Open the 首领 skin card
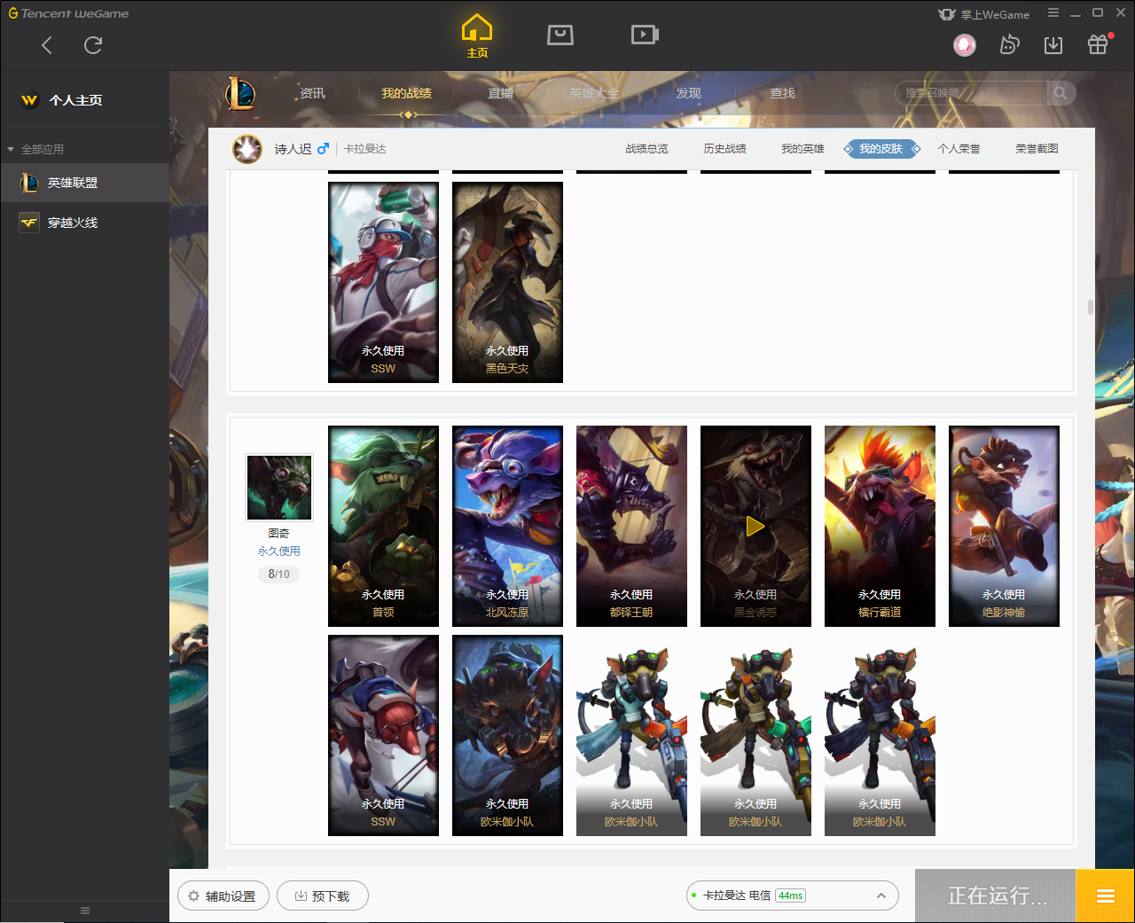1135x923 pixels. click(x=383, y=526)
